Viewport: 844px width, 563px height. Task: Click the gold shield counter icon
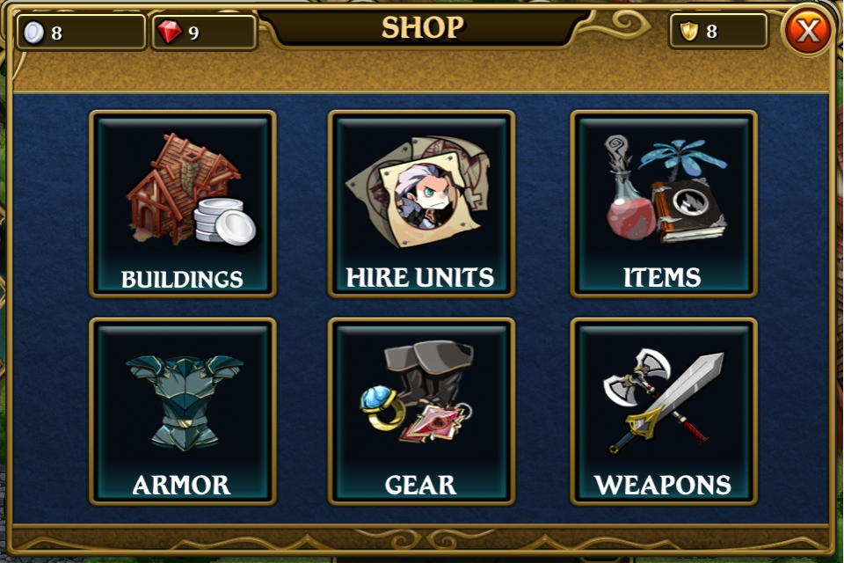689,32
